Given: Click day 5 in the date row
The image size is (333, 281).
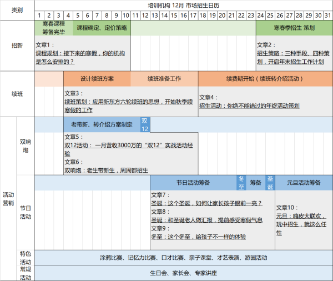Looking at the screenshot, I should coord(78,16).
